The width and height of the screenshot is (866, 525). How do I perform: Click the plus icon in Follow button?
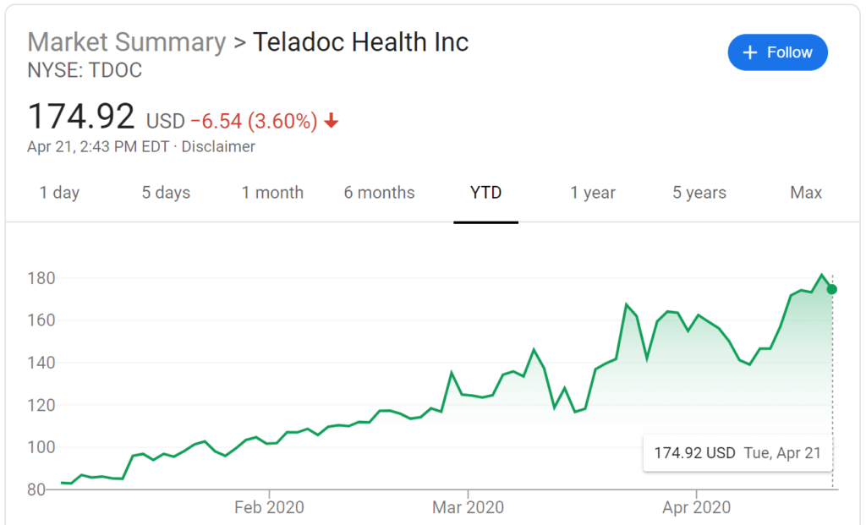749,52
